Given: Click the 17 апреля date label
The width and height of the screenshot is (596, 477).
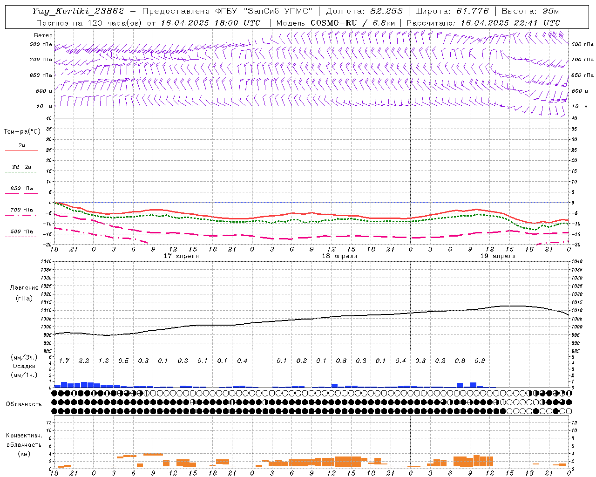Looking at the screenshot, I should point(181,256).
